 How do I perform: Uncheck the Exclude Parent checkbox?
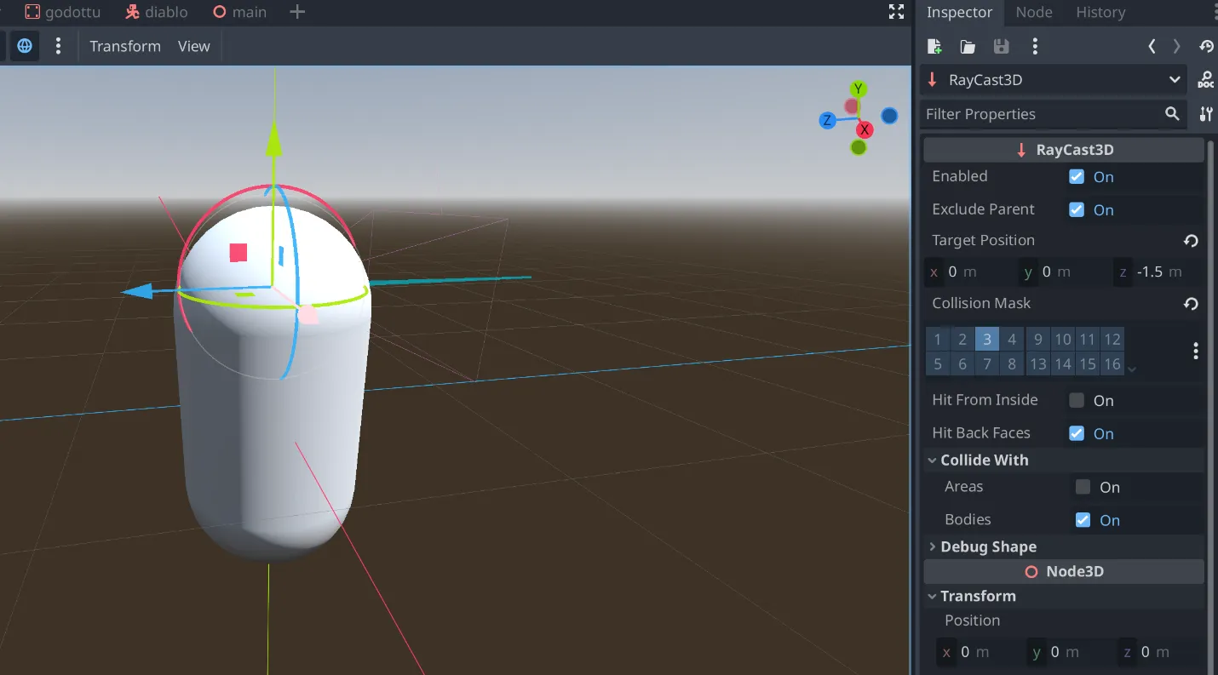(1077, 210)
